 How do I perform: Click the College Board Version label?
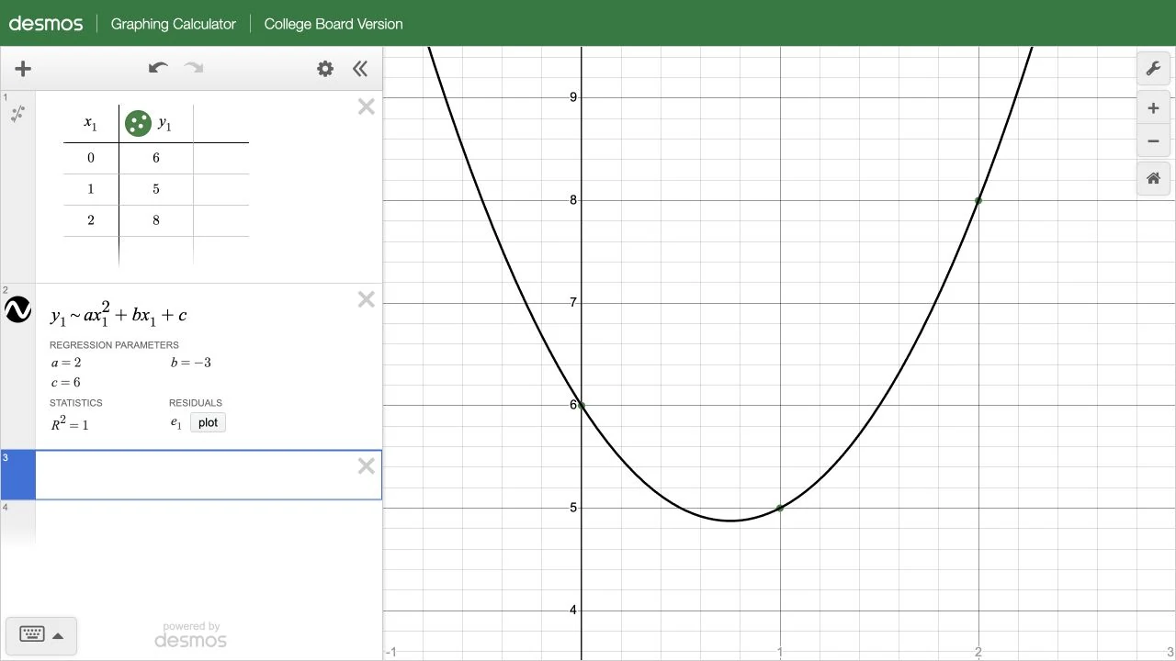point(334,24)
